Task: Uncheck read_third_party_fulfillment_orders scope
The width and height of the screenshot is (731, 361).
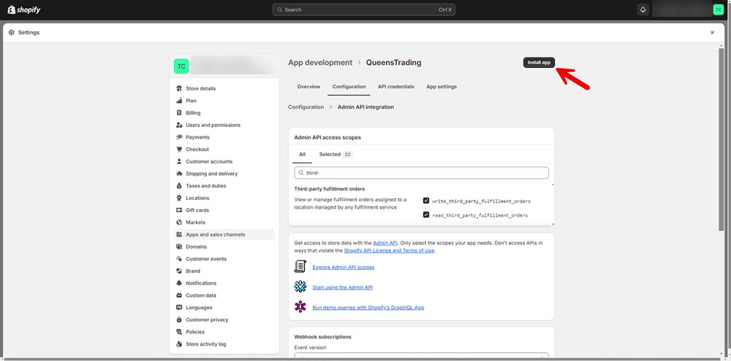Action: 426,215
